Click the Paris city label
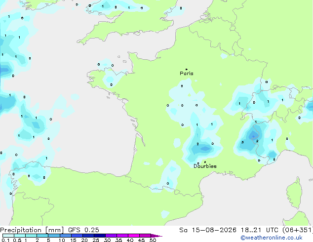Screen dimensions: 313x242 click(187, 73)
